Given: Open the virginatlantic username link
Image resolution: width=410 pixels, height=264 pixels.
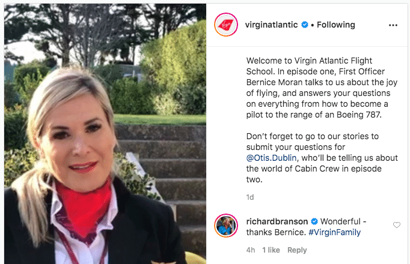Looking at the screenshot, I should (271, 25).
